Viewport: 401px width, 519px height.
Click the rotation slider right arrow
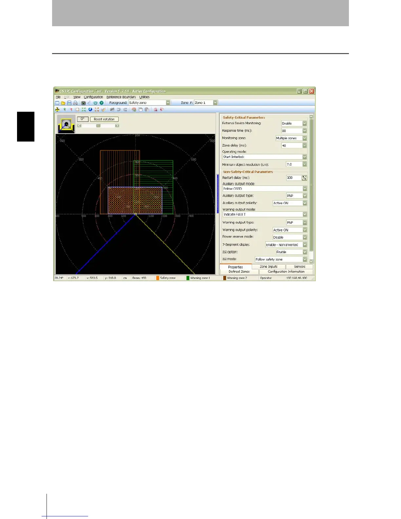point(117,125)
